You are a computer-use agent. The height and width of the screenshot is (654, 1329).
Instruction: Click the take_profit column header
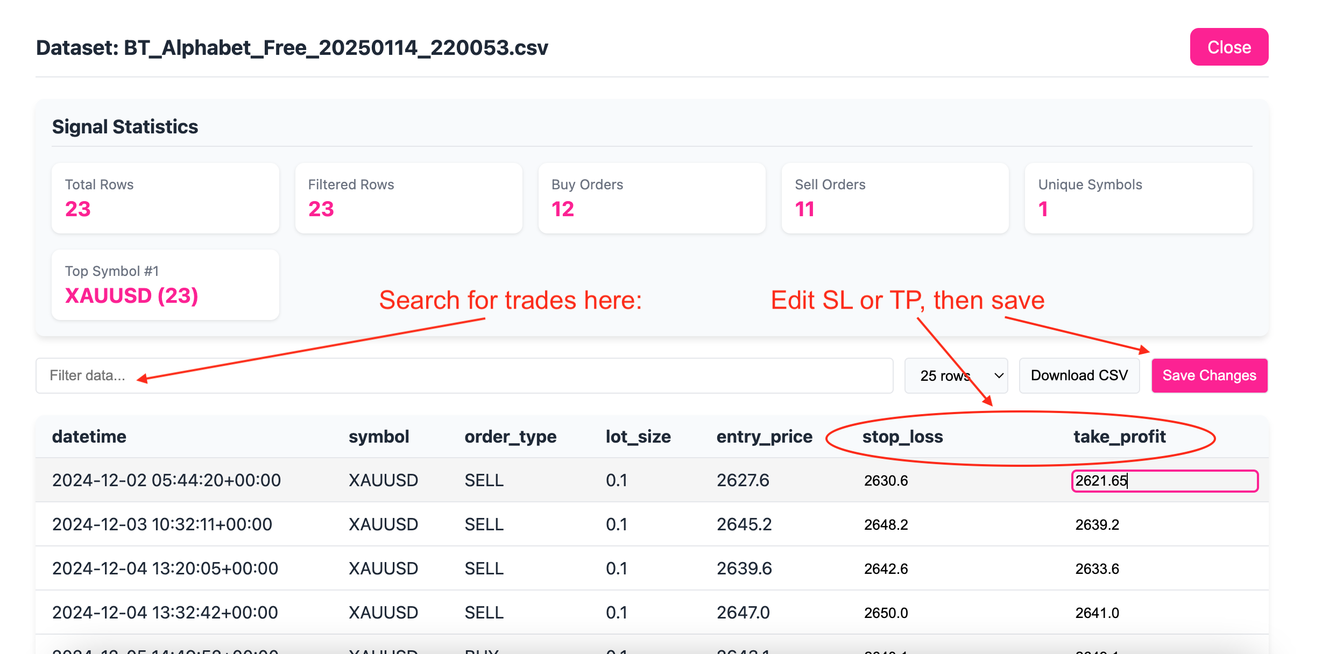tap(1119, 437)
